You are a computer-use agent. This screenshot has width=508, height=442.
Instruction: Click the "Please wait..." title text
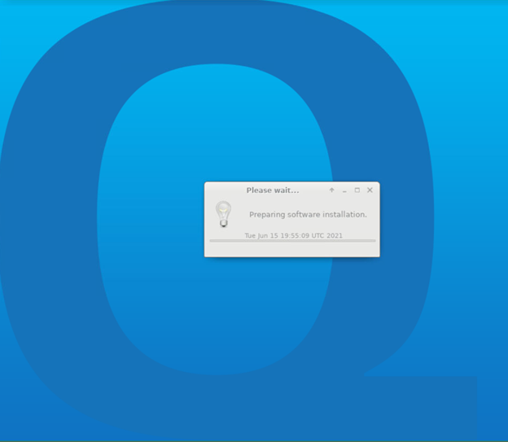click(272, 190)
